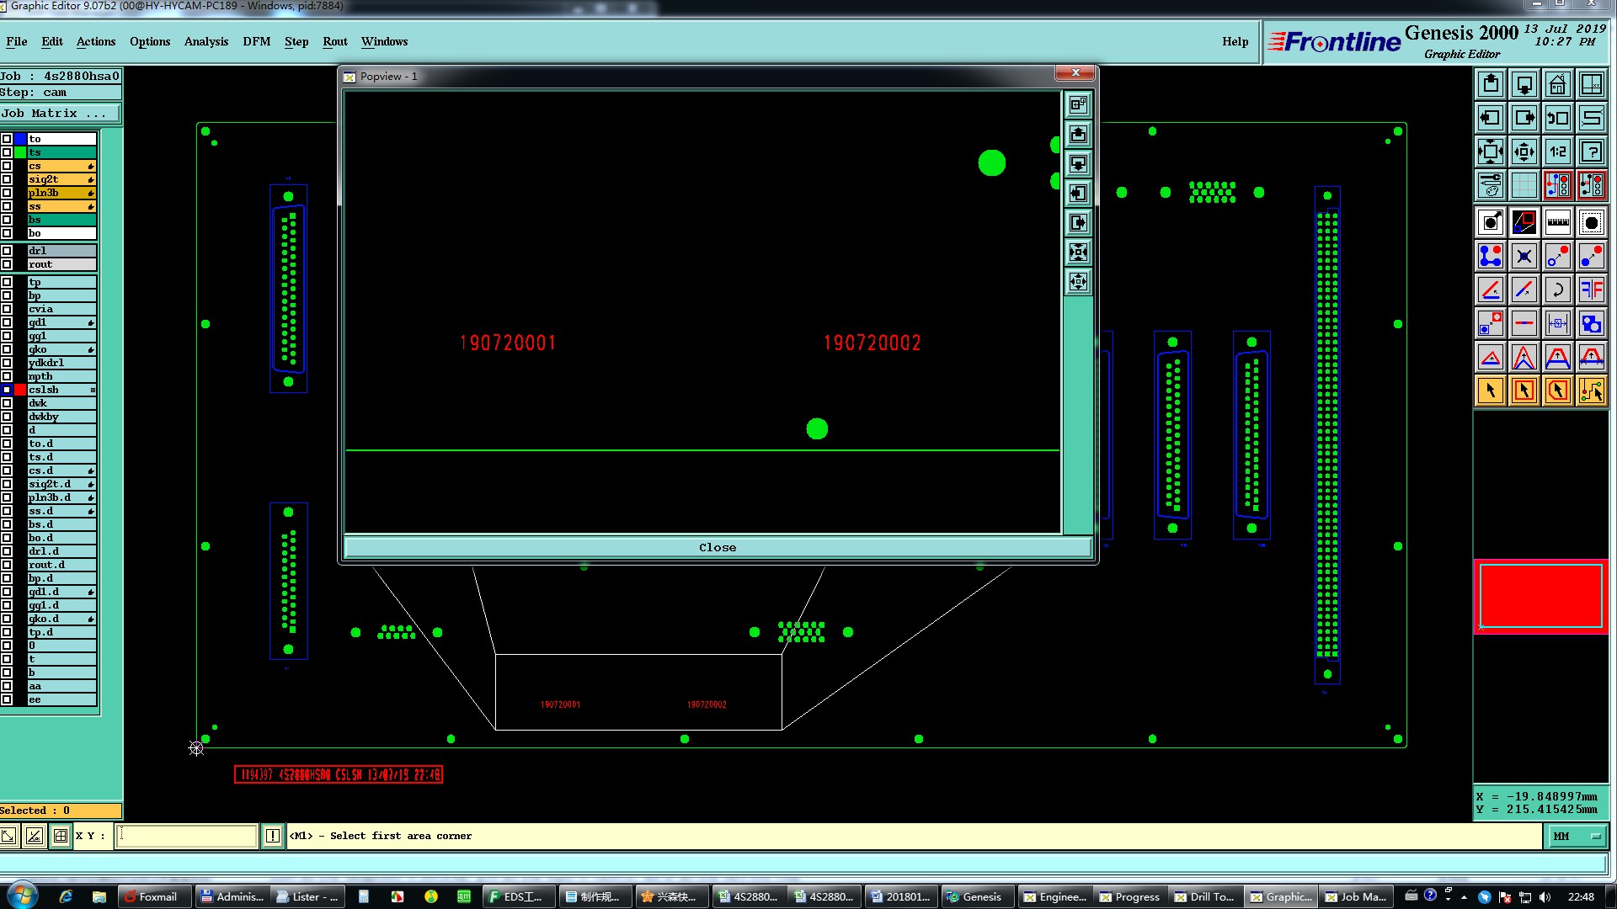The width and height of the screenshot is (1617, 909).
Task: Toggle checkbox for layer drl
Action: coord(7,251)
